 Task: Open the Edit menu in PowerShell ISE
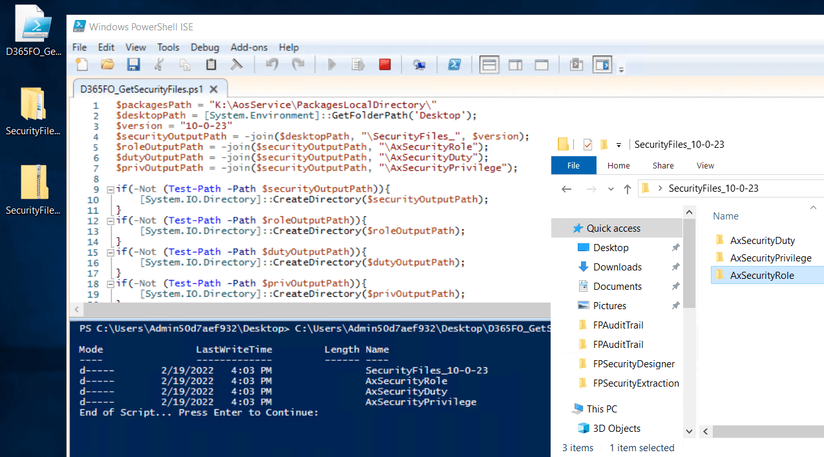(x=106, y=47)
